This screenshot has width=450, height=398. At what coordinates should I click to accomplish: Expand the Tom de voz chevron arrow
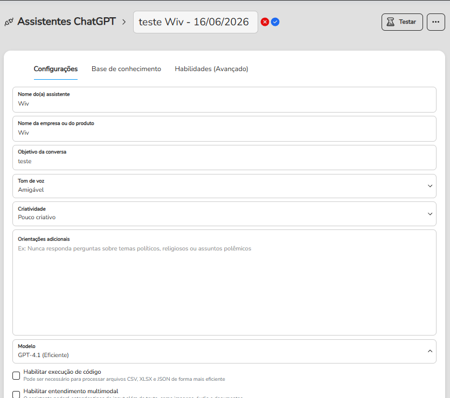pos(430,186)
